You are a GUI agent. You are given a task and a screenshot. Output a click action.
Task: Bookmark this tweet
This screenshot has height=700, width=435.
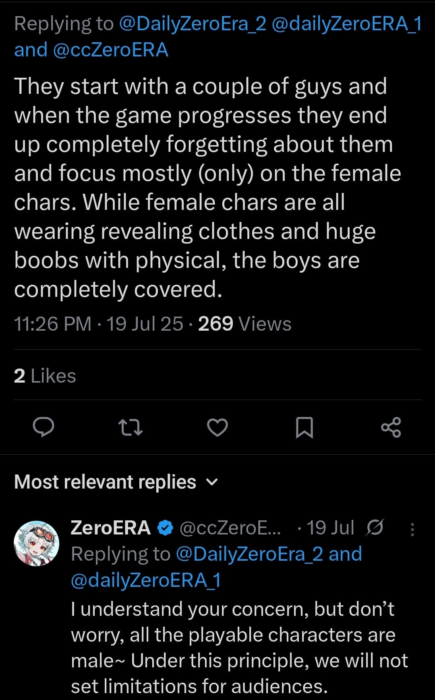pos(304,427)
